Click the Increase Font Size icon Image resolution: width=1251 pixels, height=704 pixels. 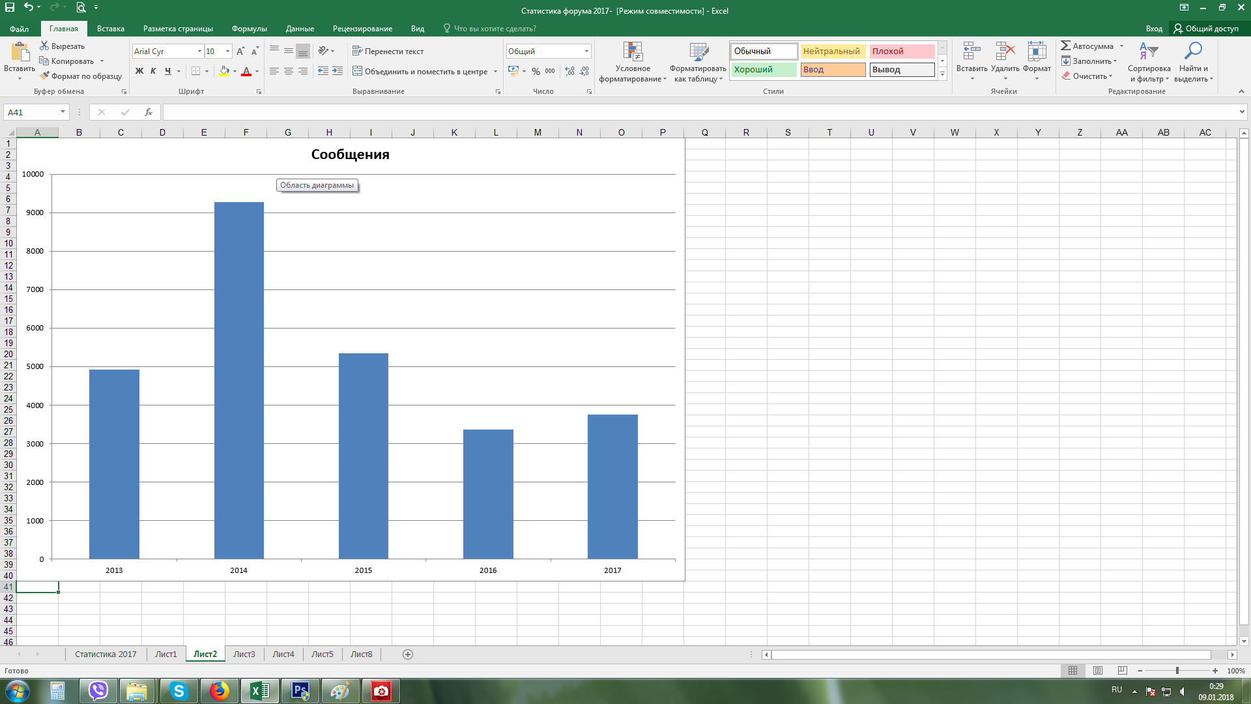click(240, 51)
